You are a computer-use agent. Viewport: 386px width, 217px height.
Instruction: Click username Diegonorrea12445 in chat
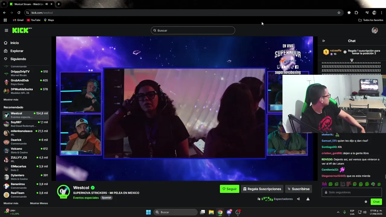point(333,176)
